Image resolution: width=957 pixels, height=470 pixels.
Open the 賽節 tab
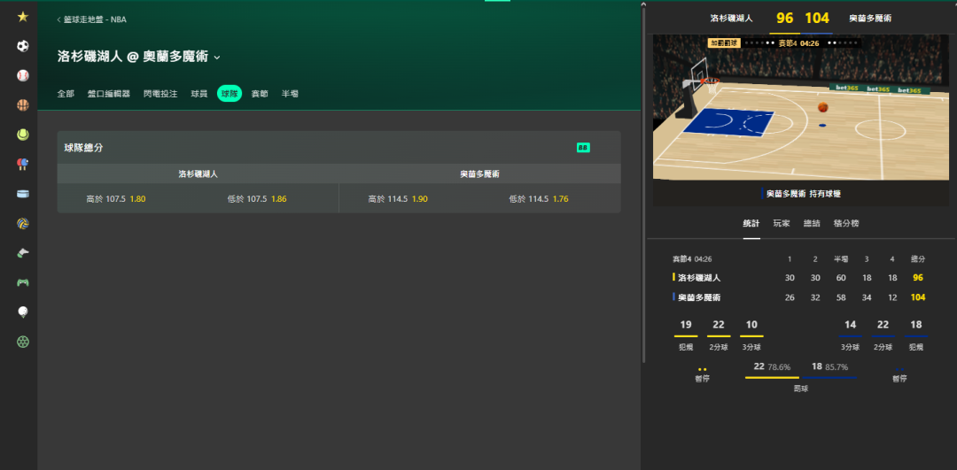coord(260,94)
